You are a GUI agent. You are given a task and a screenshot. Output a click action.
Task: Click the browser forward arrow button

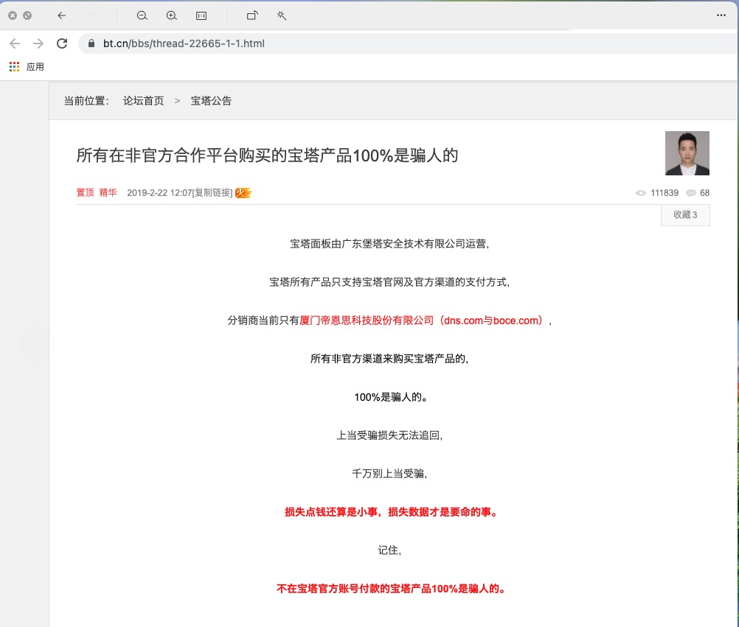(x=38, y=43)
